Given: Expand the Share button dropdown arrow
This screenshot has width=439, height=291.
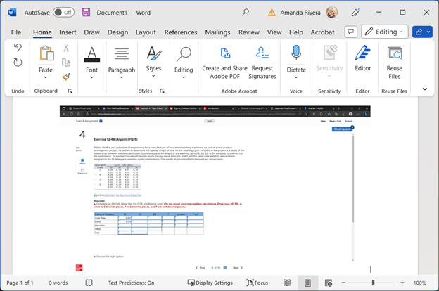Looking at the screenshot, I should coord(428,32).
